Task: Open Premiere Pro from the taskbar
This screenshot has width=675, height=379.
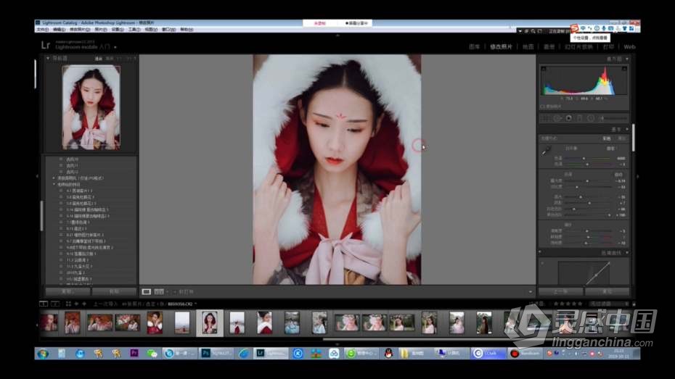Action: tap(134, 353)
